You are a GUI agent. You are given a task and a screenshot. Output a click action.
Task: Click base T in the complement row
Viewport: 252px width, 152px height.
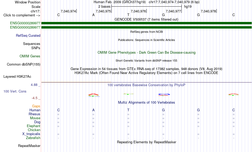point(128,15)
